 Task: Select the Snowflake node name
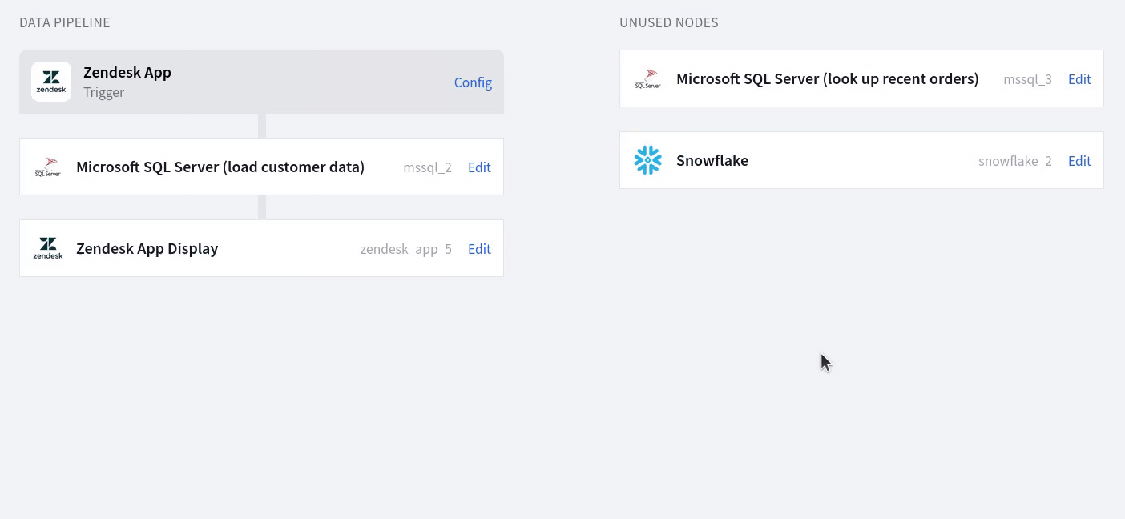pyautogui.click(x=712, y=160)
